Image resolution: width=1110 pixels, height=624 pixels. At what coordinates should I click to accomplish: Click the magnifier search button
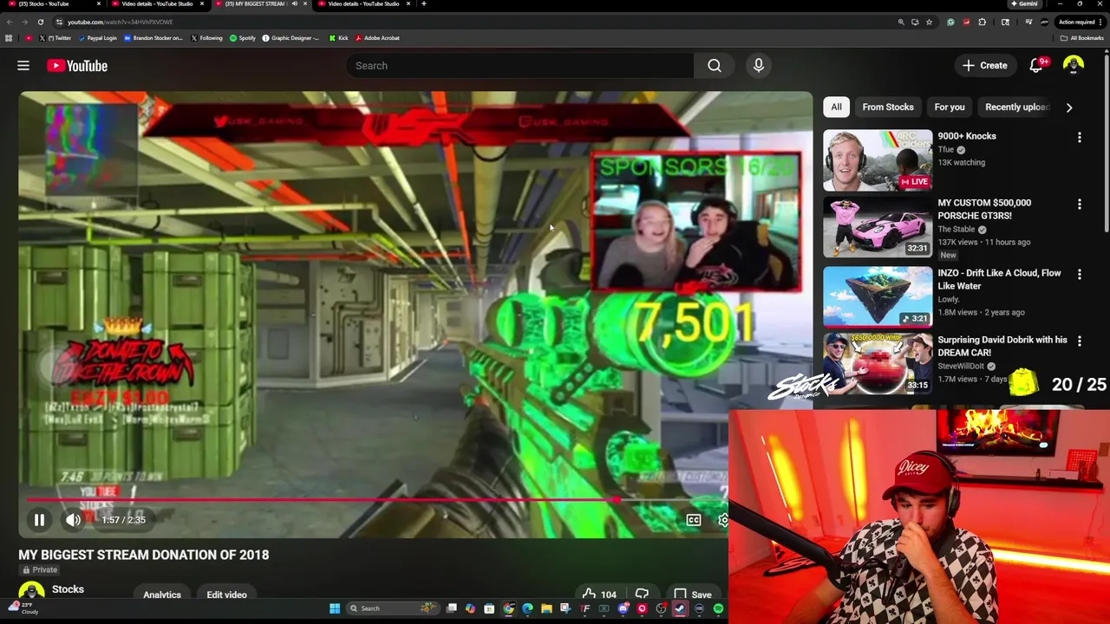[714, 66]
